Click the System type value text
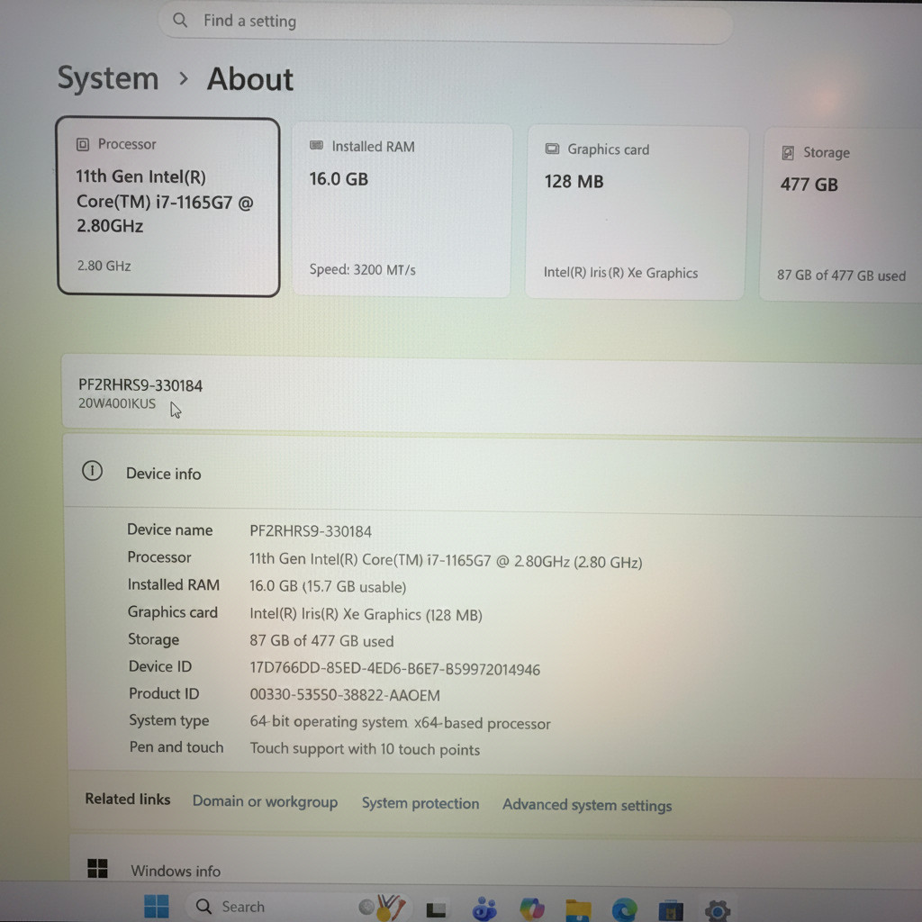Image resolution: width=922 pixels, height=922 pixels. 400,723
